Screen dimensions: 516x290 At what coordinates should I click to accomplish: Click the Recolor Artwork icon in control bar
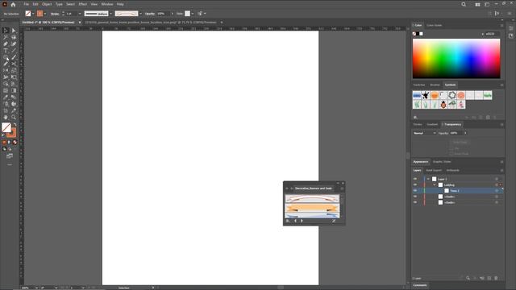pyautogui.click(x=200, y=14)
